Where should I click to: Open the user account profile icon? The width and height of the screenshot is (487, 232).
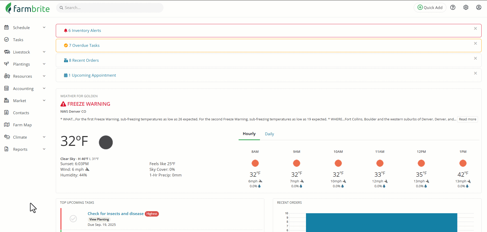coord(479,7)
